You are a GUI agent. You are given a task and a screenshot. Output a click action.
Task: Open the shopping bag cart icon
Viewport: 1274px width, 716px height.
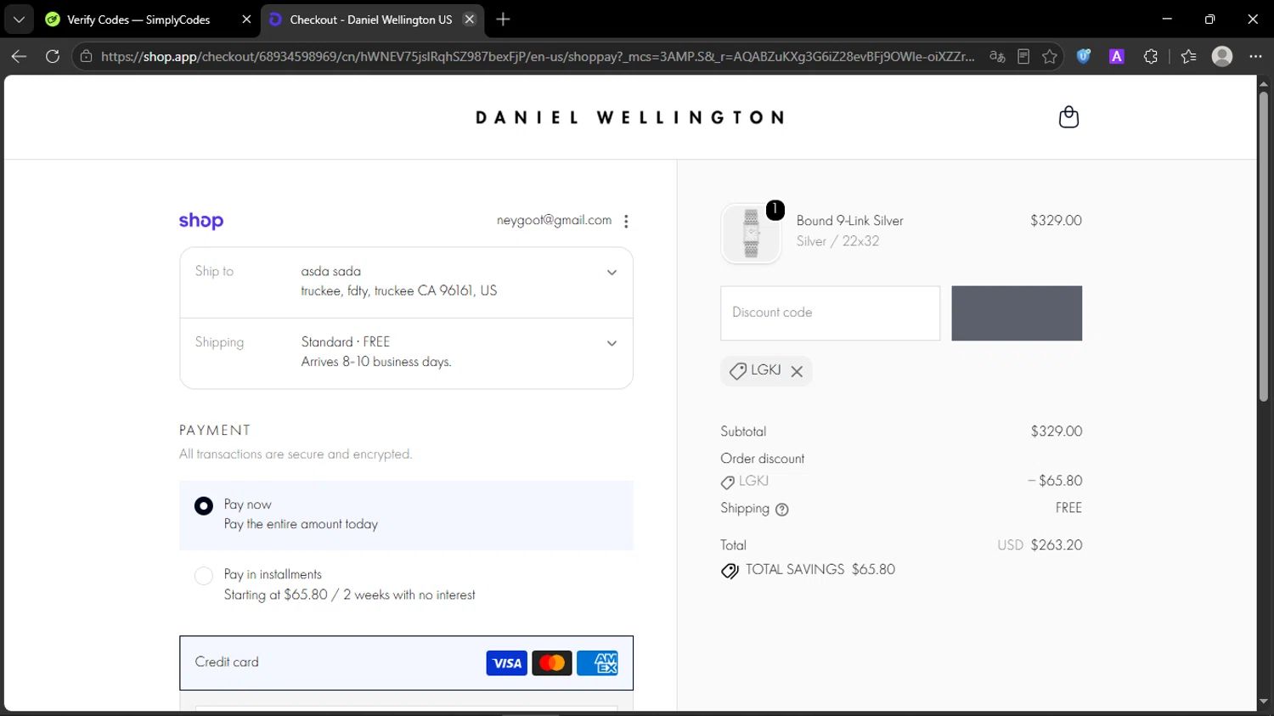pyautogui.click(x=1068, y=117)
